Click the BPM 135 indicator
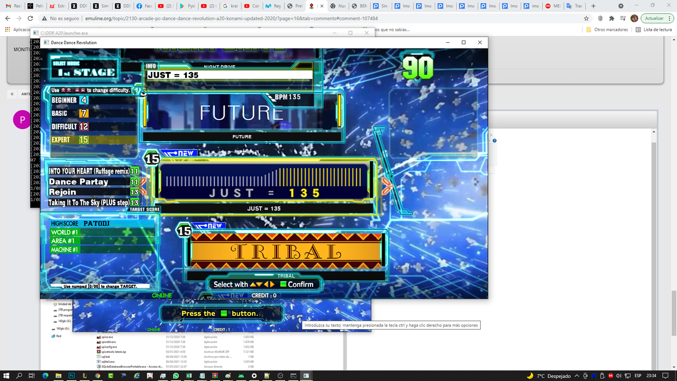677x381 pixels. tap(288, 97)
